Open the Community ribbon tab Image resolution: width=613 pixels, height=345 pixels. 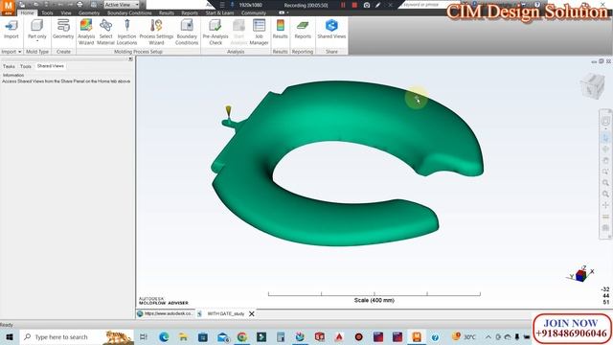(x=253, y=12)
